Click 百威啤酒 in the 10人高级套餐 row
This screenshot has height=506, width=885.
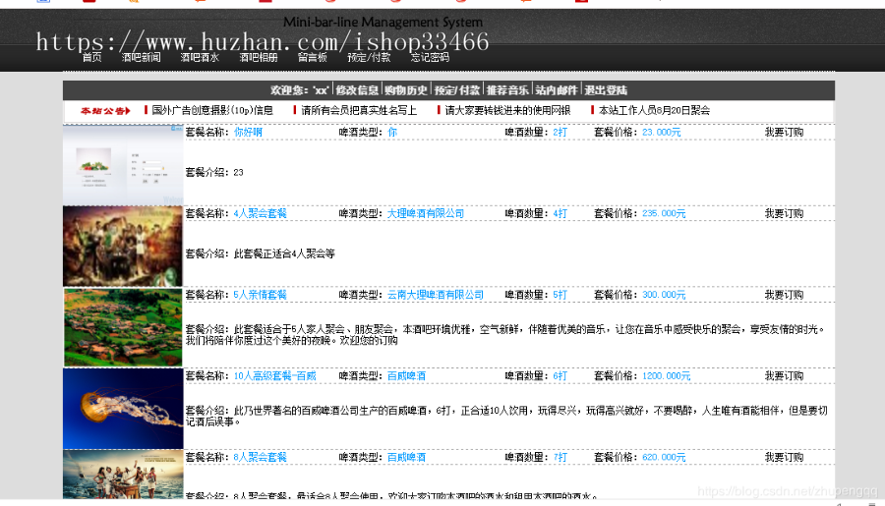pos(406,376)
